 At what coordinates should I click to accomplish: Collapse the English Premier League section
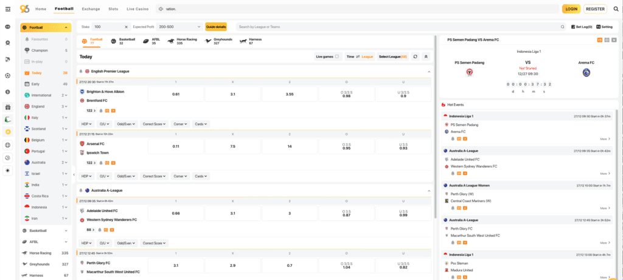[x=429, y=72]
